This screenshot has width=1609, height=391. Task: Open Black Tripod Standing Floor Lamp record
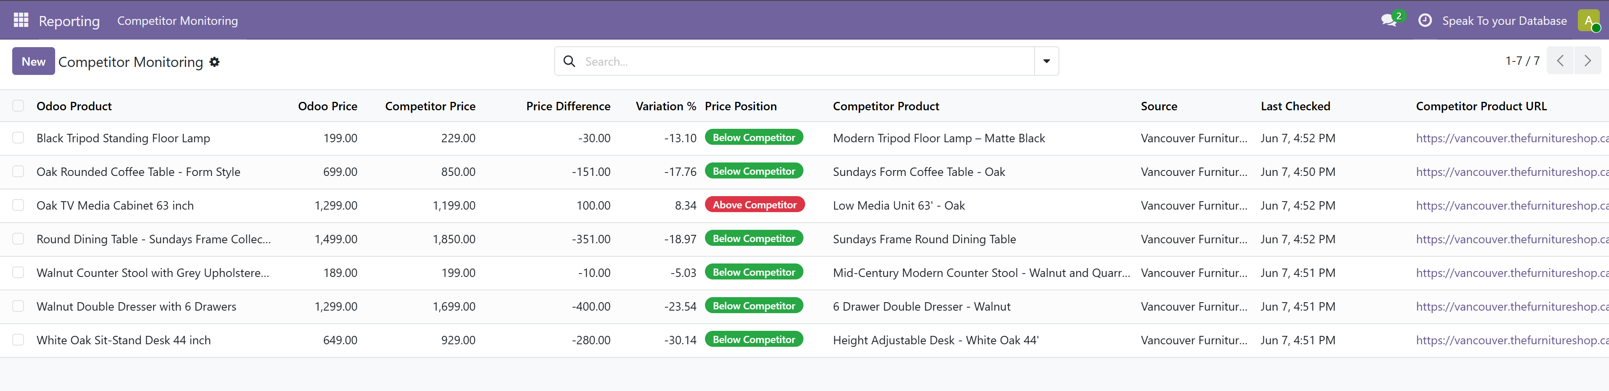[123, 138]
